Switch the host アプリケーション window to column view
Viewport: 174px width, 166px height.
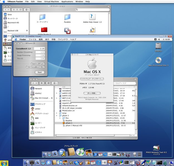point(21,10)
